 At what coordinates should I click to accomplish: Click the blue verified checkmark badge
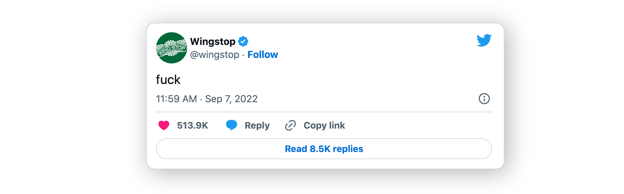pos(243,41)
